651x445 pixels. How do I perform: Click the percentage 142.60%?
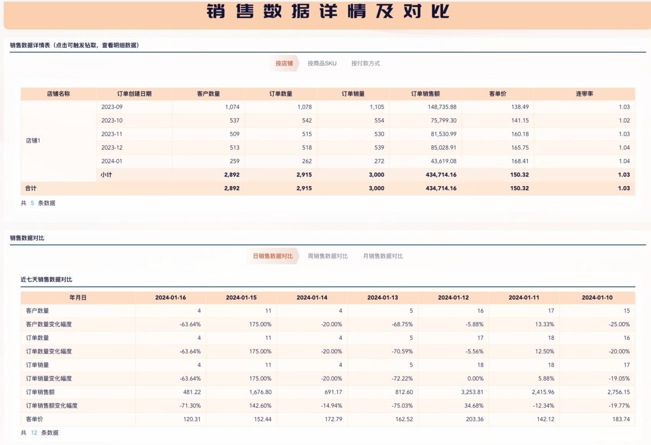pos(261,405)
